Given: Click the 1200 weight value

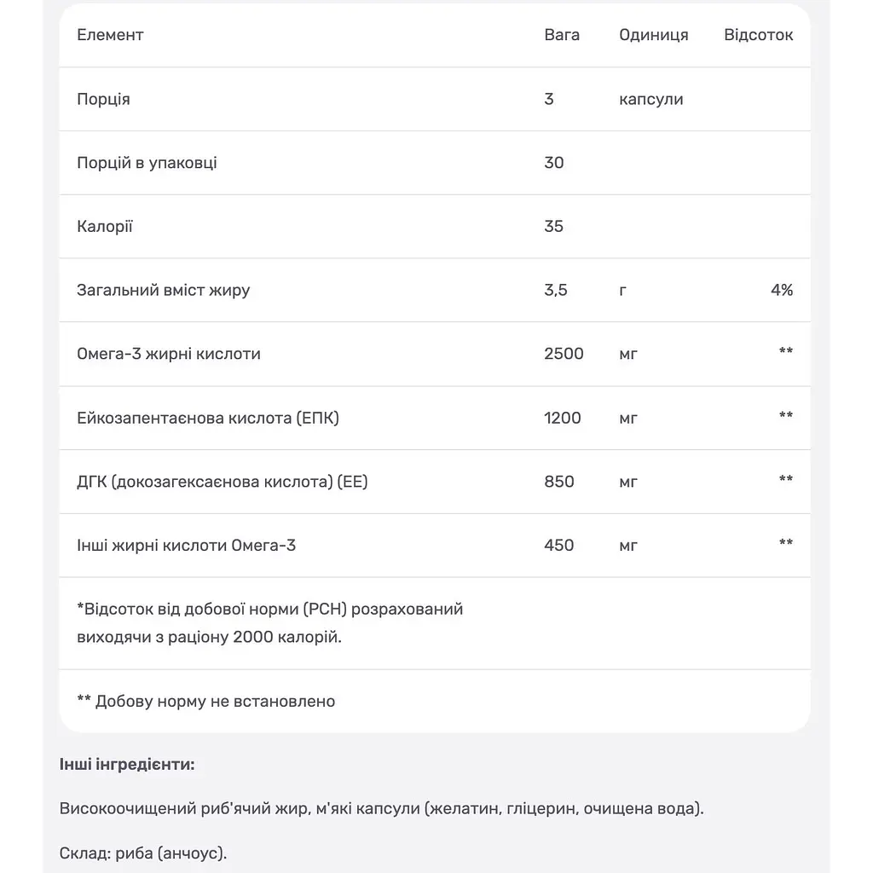Looking at the screenshot, I should point(563,418).
